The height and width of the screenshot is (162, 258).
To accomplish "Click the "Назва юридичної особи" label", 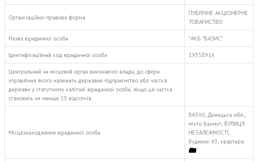I will (38, 38).
